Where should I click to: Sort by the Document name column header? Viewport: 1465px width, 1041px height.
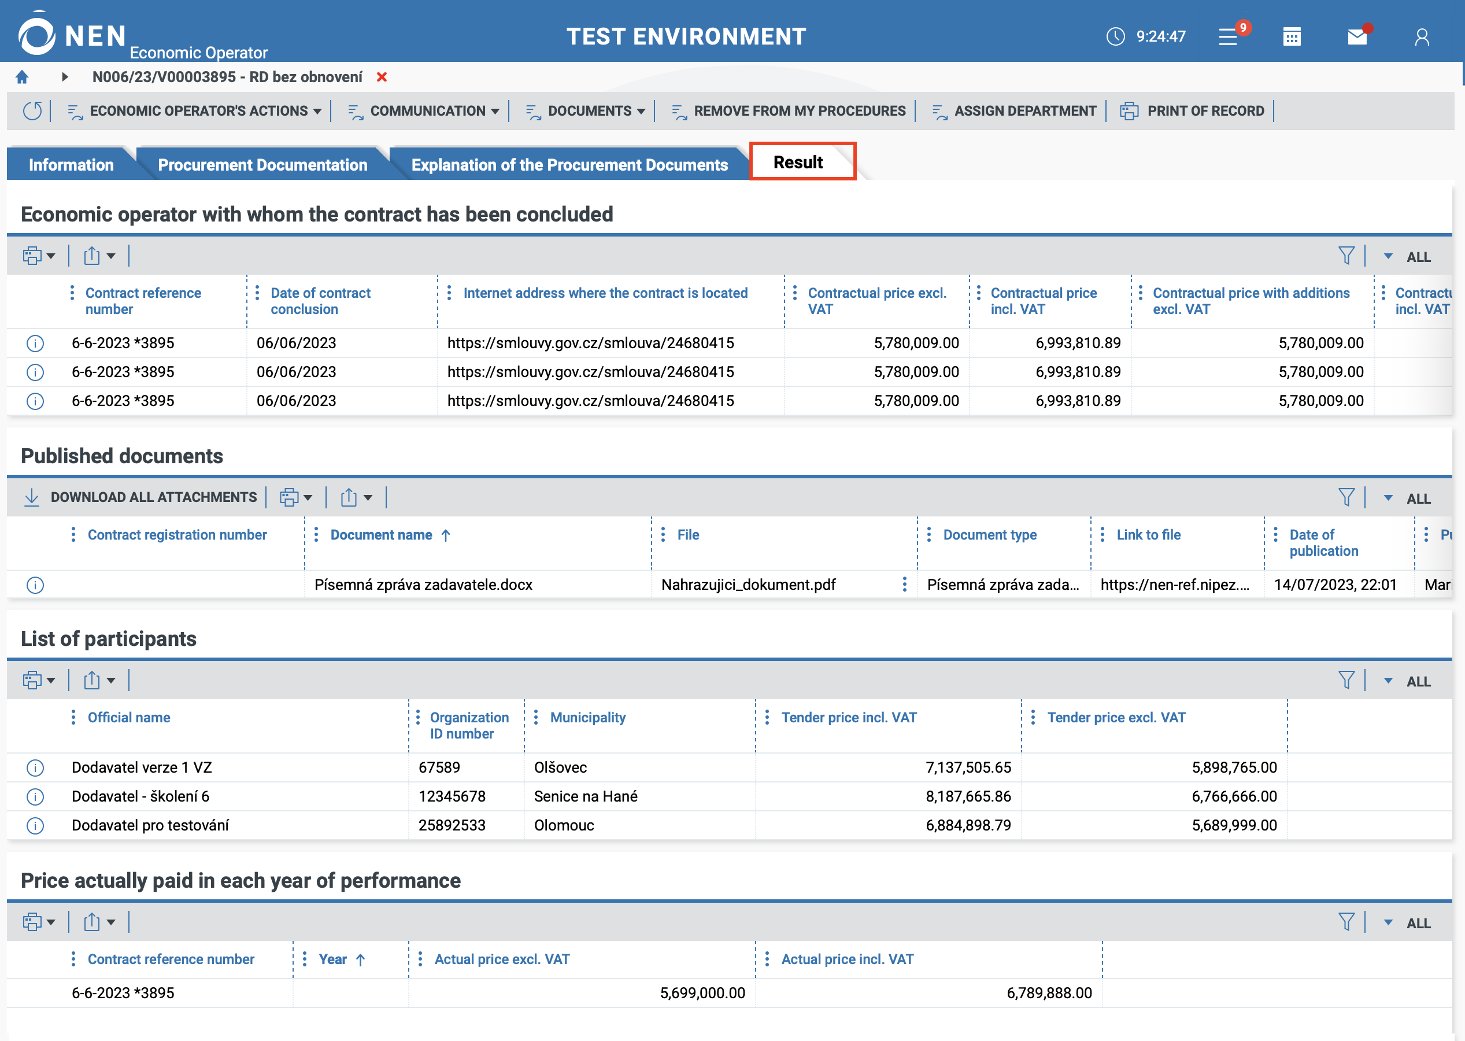pyautogui.click(x=382, y=534)
